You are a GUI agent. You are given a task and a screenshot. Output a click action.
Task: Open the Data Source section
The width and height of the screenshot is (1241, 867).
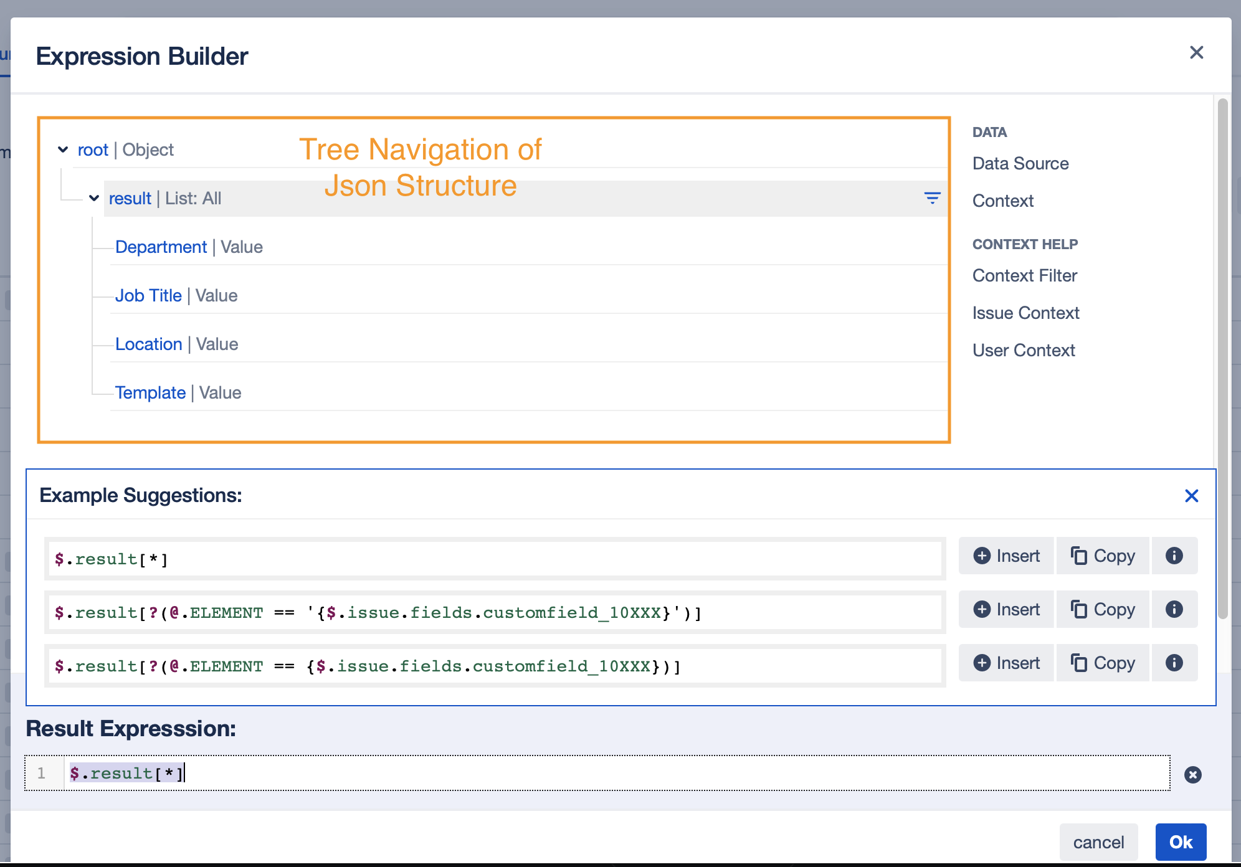(x=1020, y=163)
